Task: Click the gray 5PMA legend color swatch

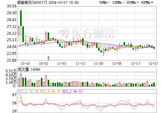Action: pyautogui.click(x=109, y=2)
